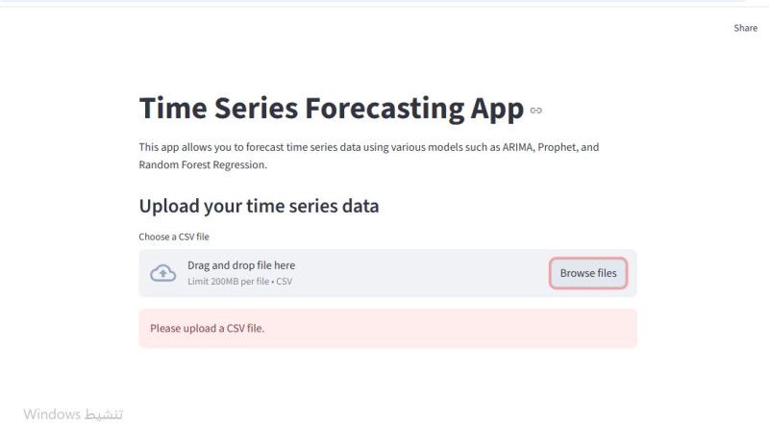The height and width of the screenshot is (424, 769).
Task: Click the word "Time" in the main title
Action: tap(173, 109)
